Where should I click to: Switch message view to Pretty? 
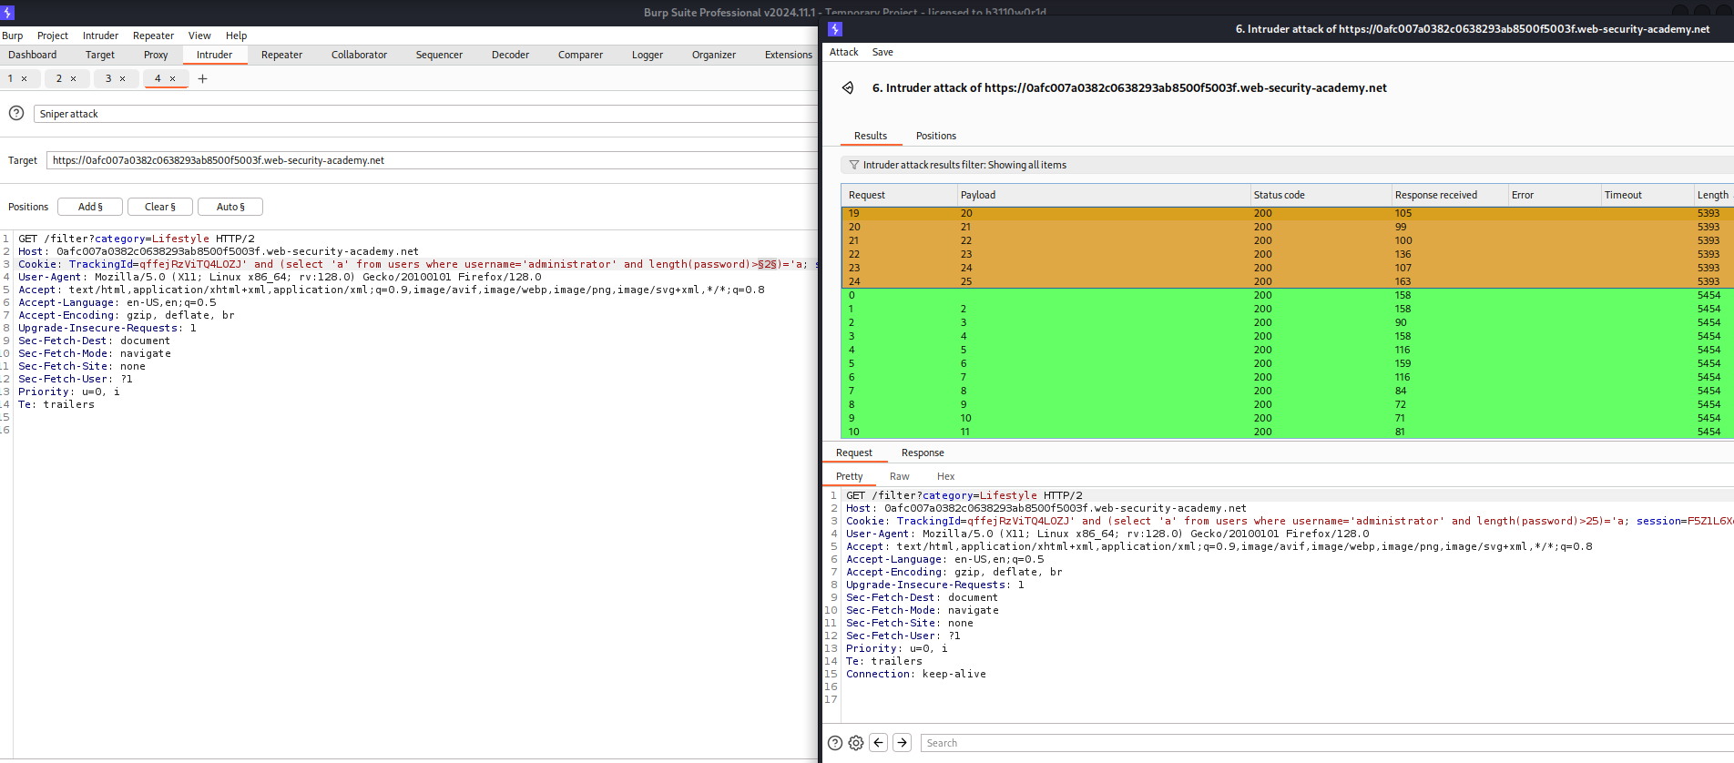coord(850,477)
